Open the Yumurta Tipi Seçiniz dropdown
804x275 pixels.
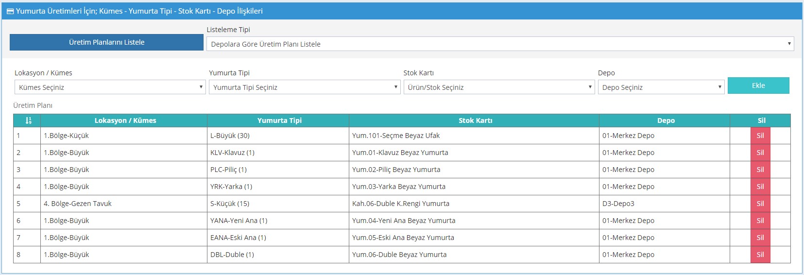point(305,87)
